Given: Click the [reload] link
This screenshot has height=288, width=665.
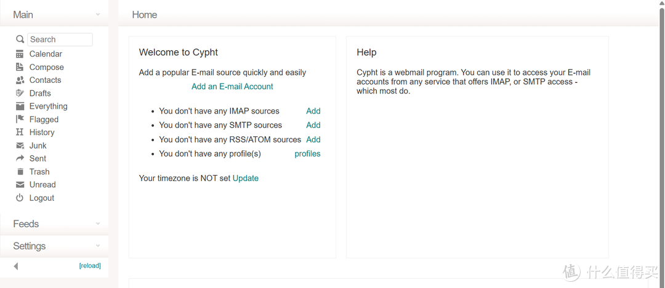Looking at the screenshot, I should (90, 266).
